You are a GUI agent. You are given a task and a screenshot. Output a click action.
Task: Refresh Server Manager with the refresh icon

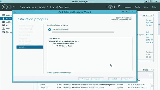tap(110, 7)
